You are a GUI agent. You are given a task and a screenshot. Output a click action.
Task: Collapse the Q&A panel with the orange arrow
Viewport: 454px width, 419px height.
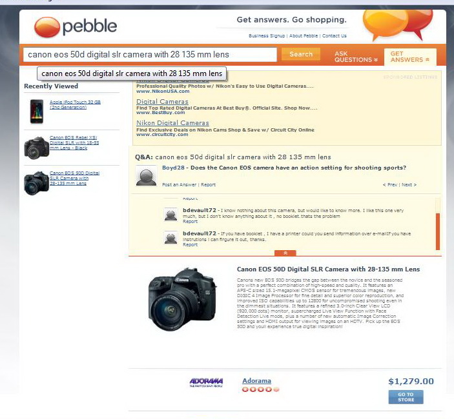click(x=285, y=253)
